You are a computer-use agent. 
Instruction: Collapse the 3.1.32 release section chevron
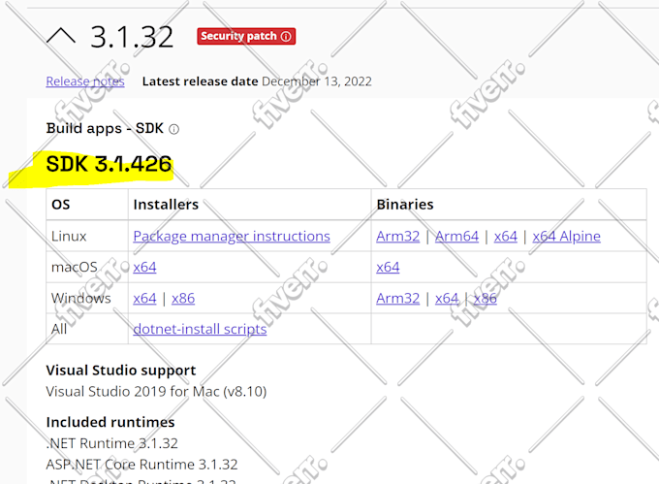(61, 36)
